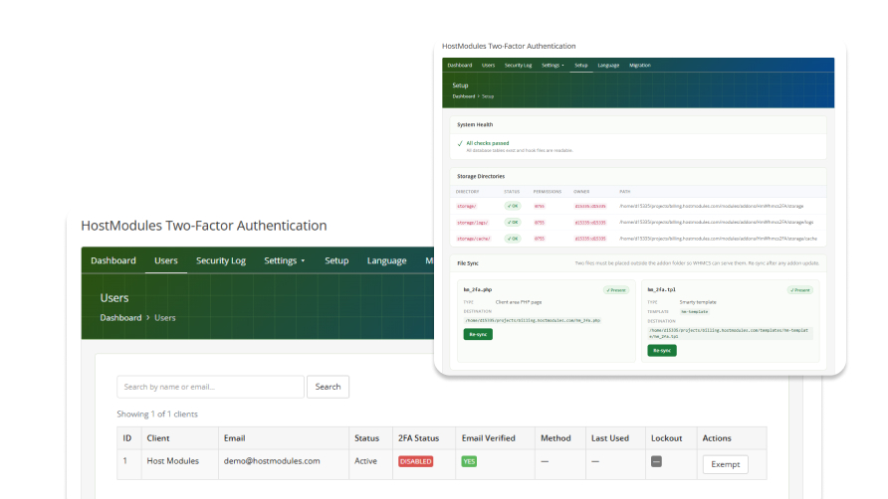
Task: Click the Search button
Action: (328, 387)
